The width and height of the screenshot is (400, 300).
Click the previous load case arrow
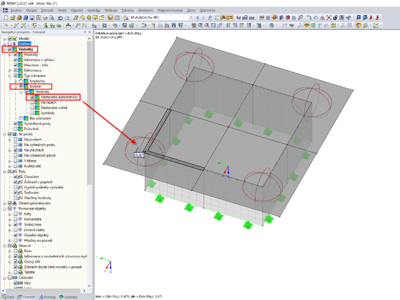(197, 17)
